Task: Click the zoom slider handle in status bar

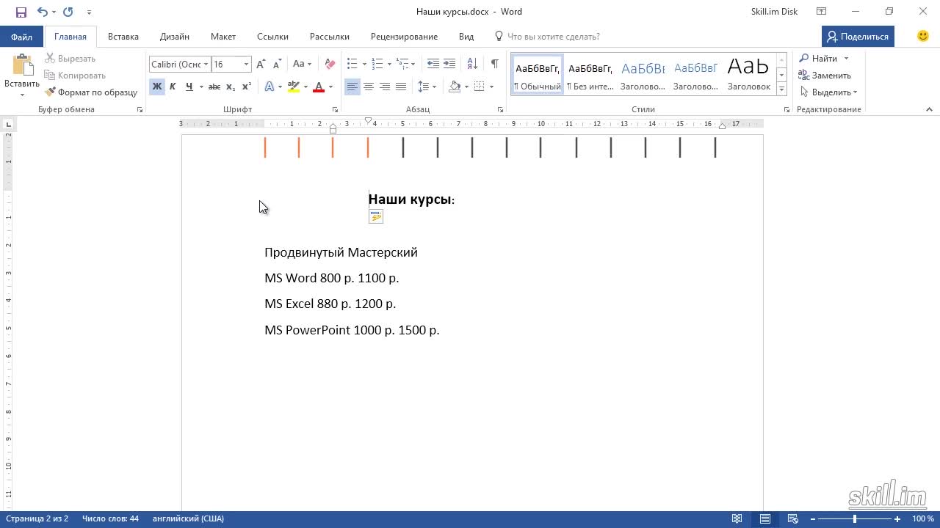Action: [x=855, y=519]
